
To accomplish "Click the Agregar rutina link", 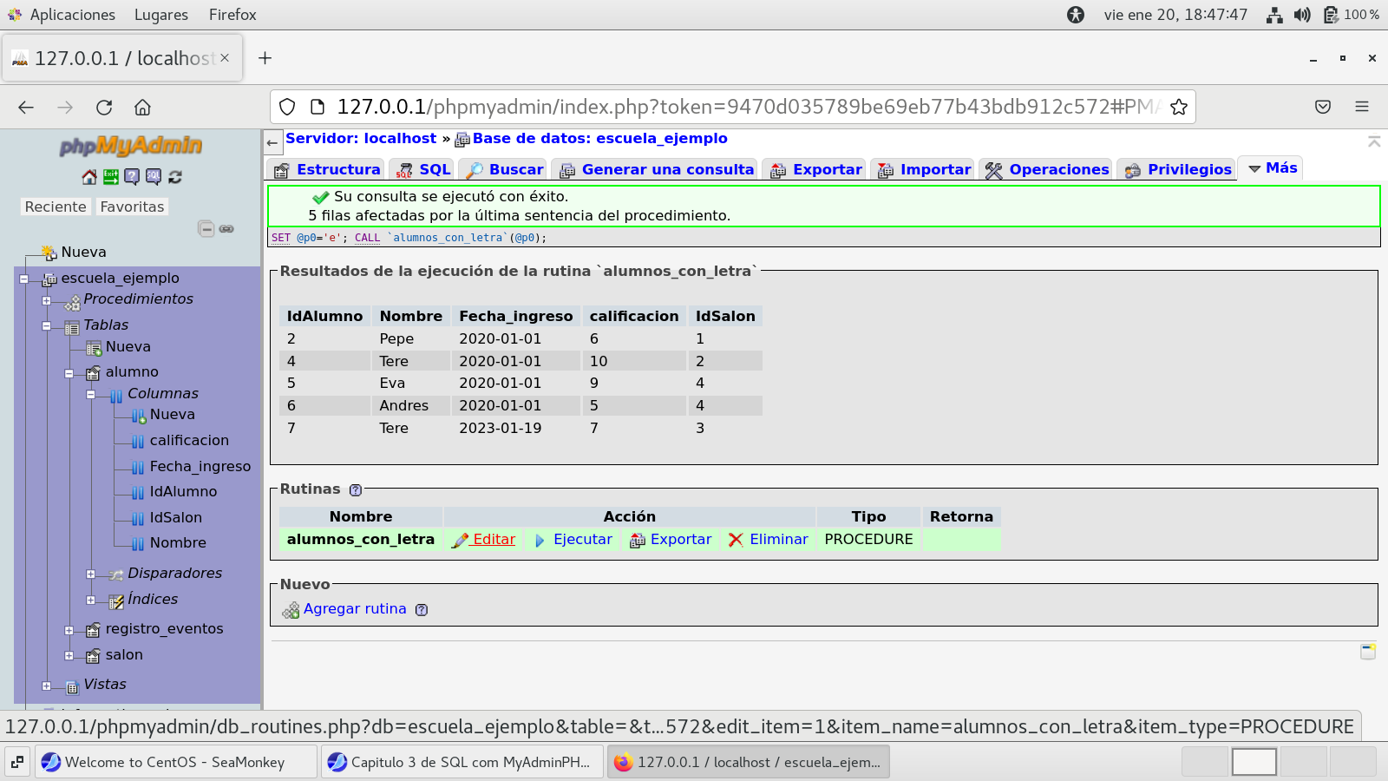I will [x=354, y=609].
